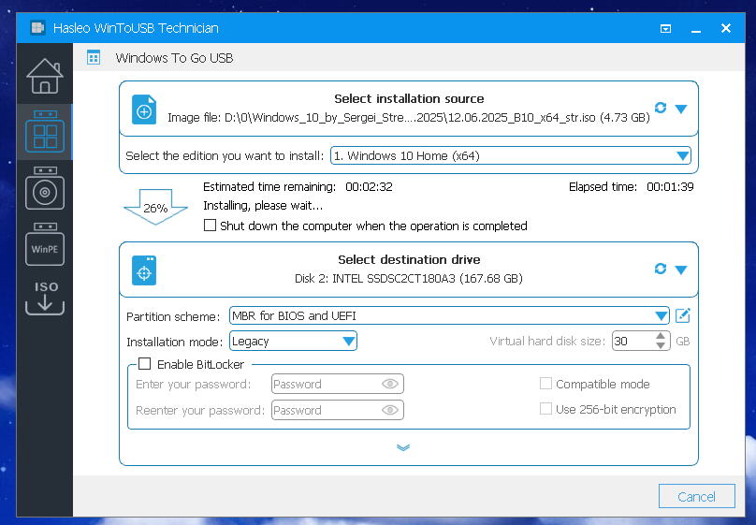Open the WinPE bootable USB tool
Screen dimensions: 756x525
pyautogui.click(x=44, y=245)
